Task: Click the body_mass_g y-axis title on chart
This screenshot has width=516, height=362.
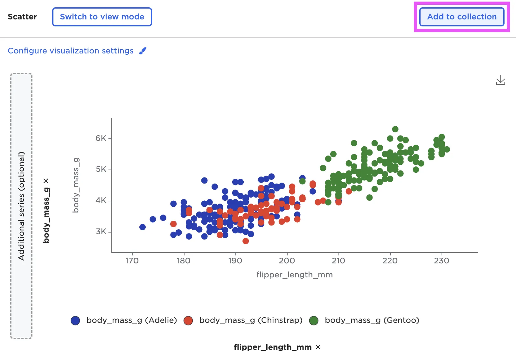Action: 76,185
